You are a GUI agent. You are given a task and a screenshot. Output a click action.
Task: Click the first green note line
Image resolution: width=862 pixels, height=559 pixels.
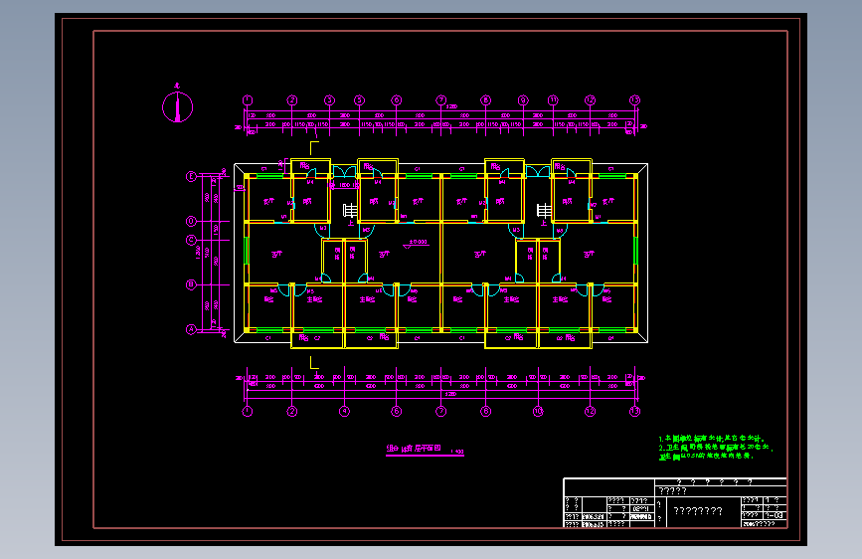tap(712, 439)
